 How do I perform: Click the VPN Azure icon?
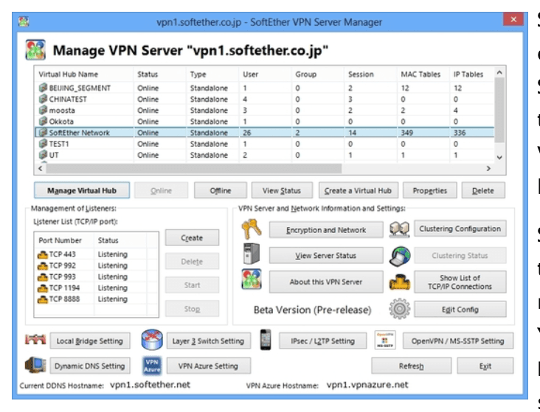coord(152,366)
